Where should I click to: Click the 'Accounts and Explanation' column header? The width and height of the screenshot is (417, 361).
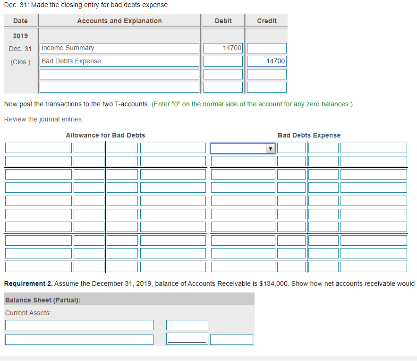(x=119, y=21)
